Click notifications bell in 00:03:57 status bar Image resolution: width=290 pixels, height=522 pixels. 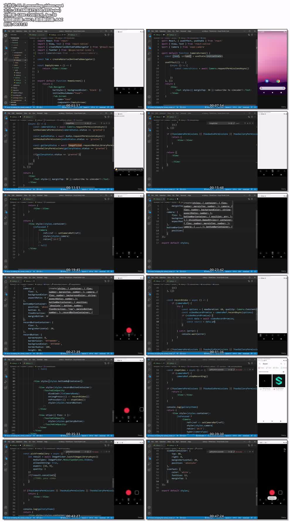click(112, 107)
